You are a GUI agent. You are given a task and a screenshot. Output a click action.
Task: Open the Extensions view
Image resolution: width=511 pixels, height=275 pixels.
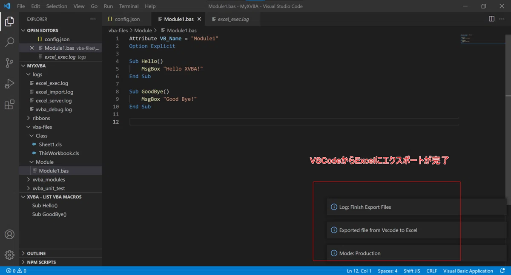click(9, 105)
